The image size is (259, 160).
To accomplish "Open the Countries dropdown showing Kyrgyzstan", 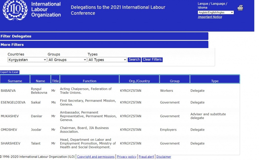I will 27,60.
